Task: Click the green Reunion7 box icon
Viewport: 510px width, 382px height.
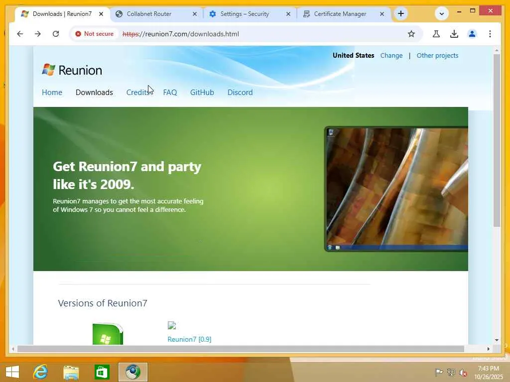Action: click(x=108, y=334)
